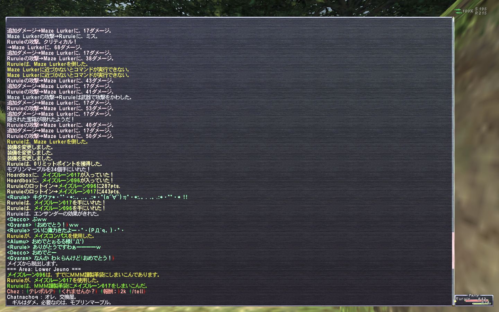The height and width of the screenshot is (312, 499).
Task: Click Ruruie's chat message starting "ついに"
Action: click(x=65, y=230)
